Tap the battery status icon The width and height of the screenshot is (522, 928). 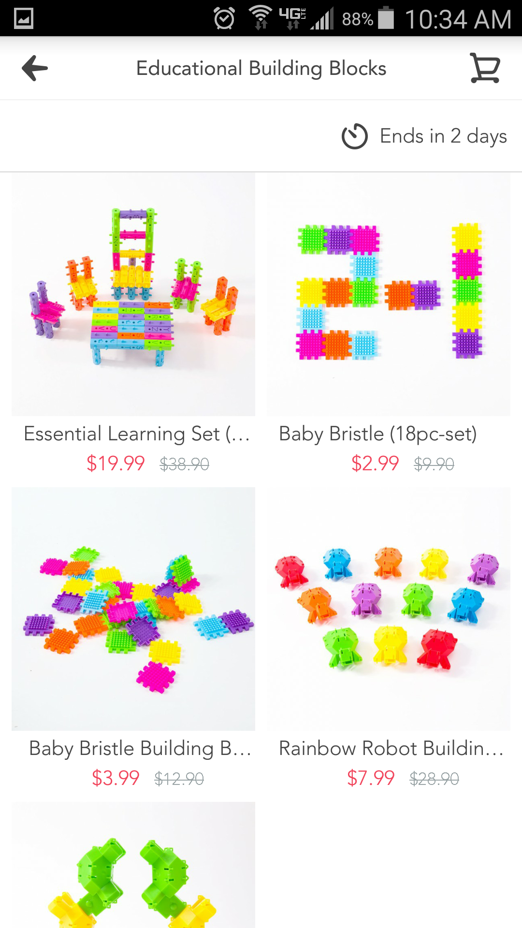[x=386, y=18]
